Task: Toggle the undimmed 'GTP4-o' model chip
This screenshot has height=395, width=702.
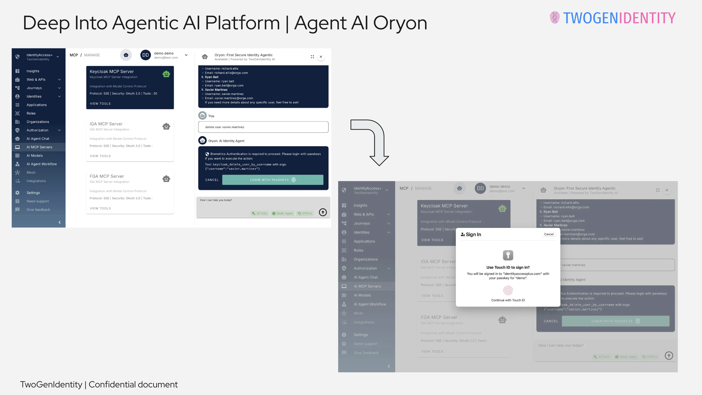Action: pyautogui.click(x=305, y=213)
